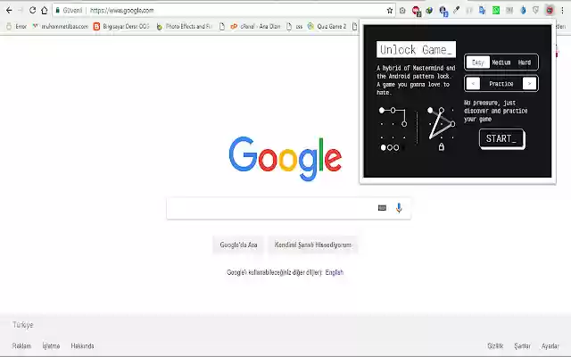Open the Gizlilik footer link
The height and width of the screenshot is (357, 571).
(x=495, y=345)
